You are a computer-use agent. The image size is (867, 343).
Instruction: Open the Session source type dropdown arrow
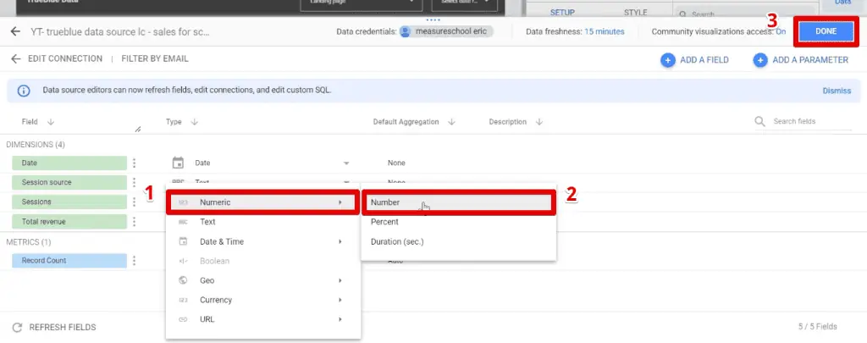click(346, 181)
